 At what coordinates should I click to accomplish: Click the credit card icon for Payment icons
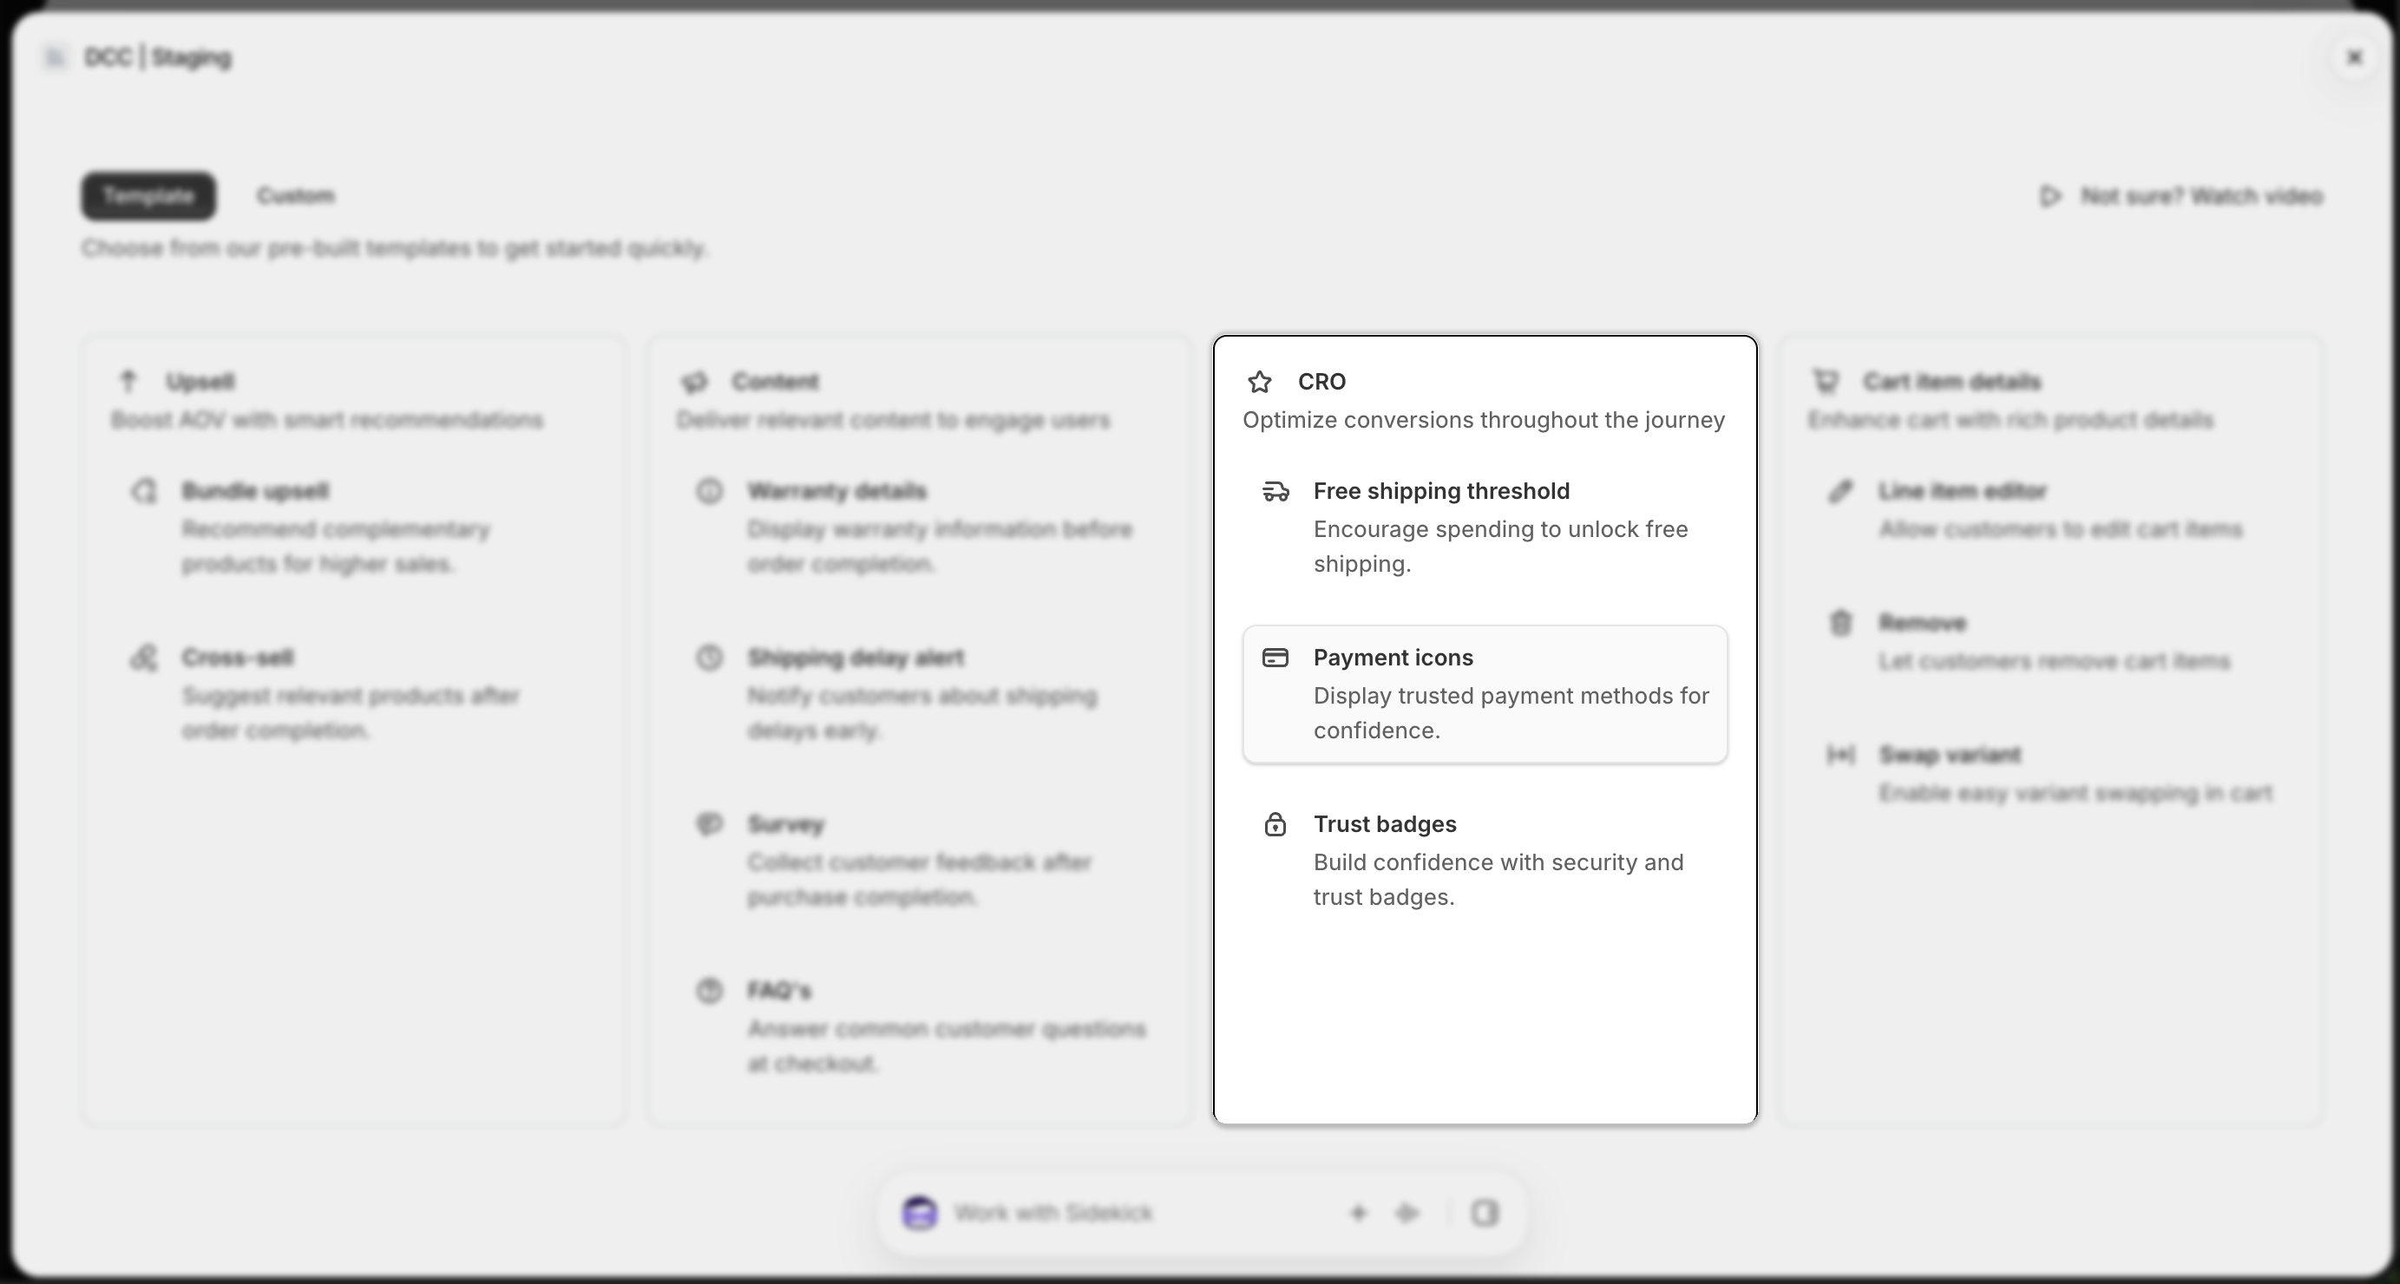pyautogui.click(x=1275, y=658)
